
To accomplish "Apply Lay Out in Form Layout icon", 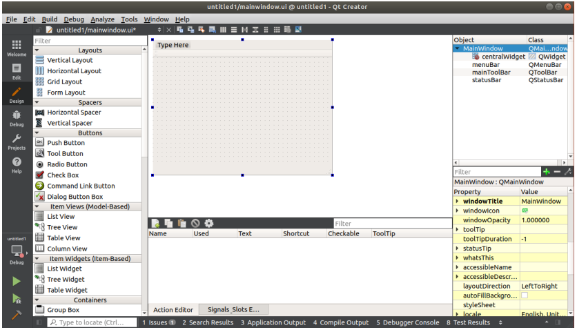I will [x=266, y=30].
